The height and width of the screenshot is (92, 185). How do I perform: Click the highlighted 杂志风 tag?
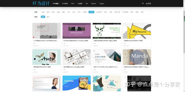91,12
